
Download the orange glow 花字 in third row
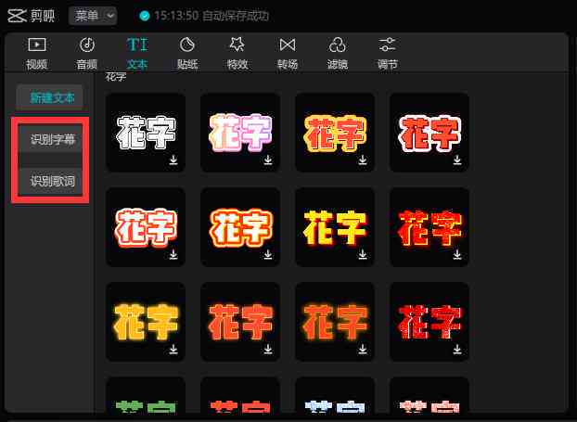tap(363, 349)
